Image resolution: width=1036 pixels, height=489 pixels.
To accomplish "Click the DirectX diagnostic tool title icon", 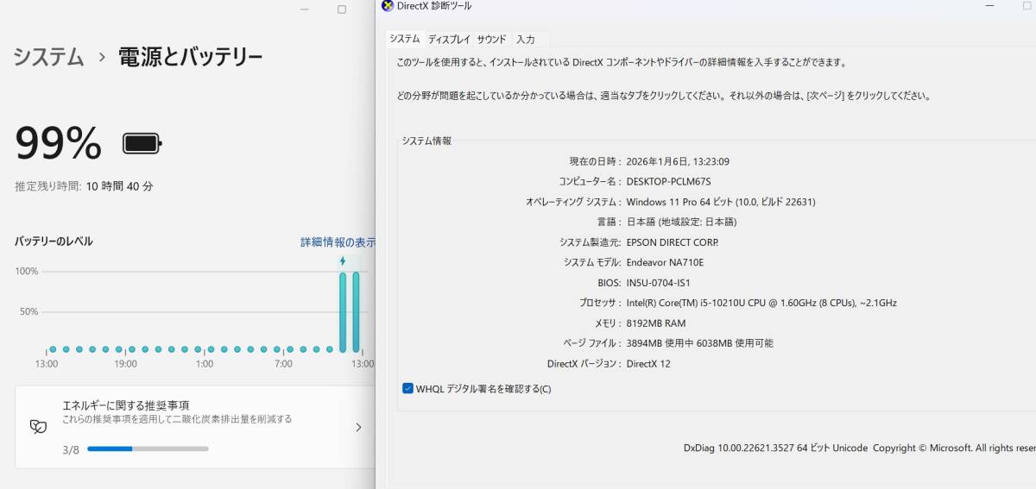I will pyautogui.click(x=387, y=6).
